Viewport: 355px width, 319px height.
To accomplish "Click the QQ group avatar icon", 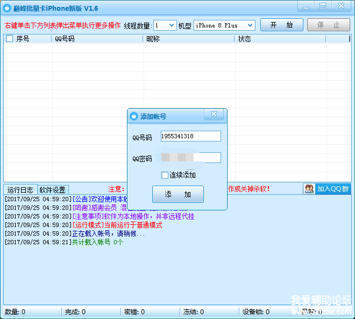I will click(x=309, y=189).
